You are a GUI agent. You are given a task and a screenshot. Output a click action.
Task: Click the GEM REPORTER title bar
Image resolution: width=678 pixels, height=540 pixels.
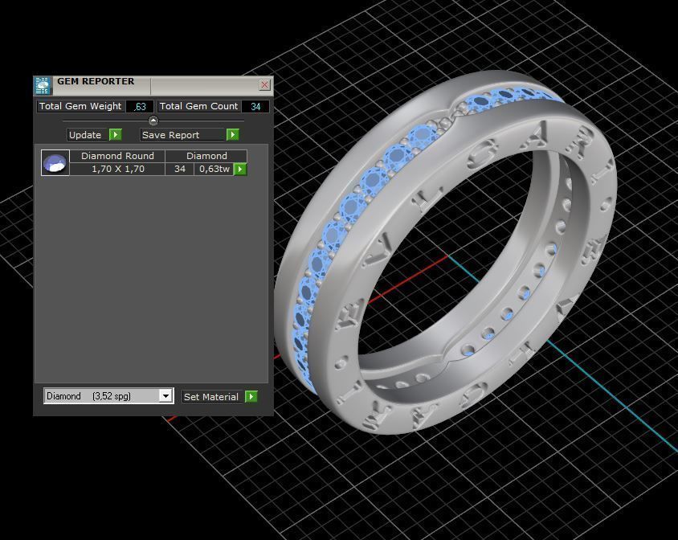(x=153, y=86)
